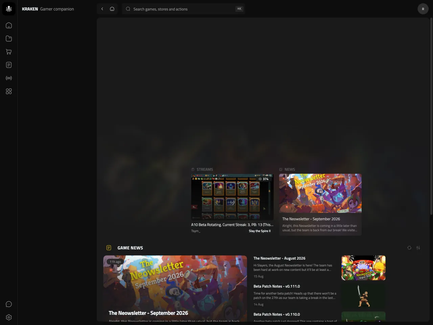
Task: Click the v0.111.0 patch notes thumbnail
Action: [363, 296]
